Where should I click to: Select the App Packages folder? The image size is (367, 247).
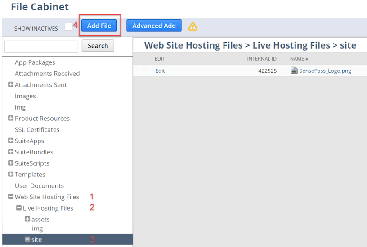click(35, 62)
